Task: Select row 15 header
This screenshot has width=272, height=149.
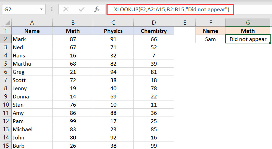Action: click(x=6, y=146)
